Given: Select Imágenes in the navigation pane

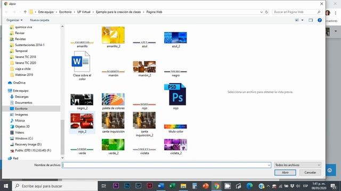Looking at the screenshot, I should pyautogui.click(x=21, y=115).
